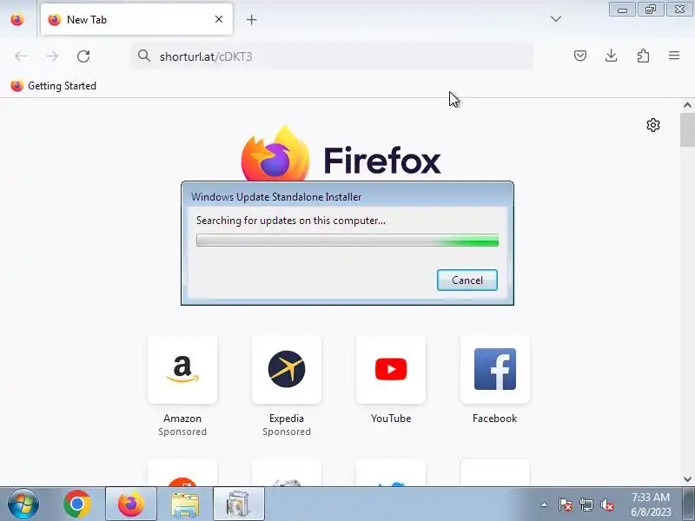
Task: Click the update search progress bar
Action: 347,241
